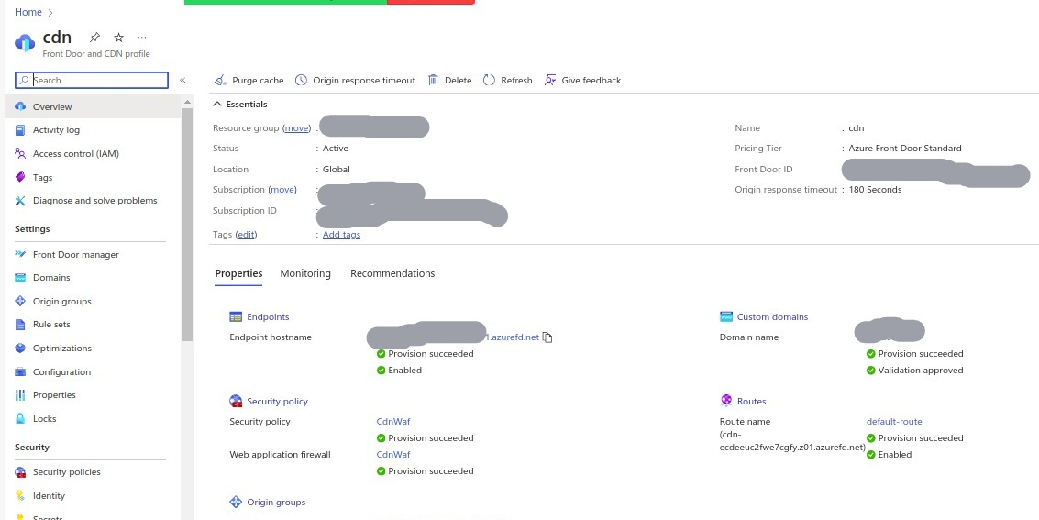Click the move link for Subscription

click(x=282, y=190)
